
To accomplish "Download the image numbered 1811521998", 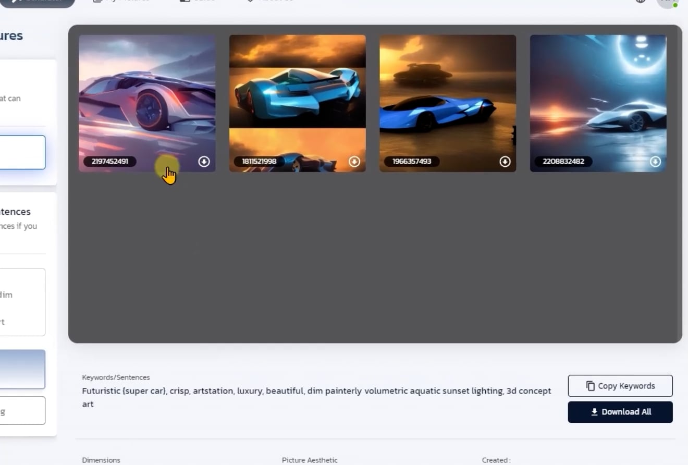I will tap(354, 162).
